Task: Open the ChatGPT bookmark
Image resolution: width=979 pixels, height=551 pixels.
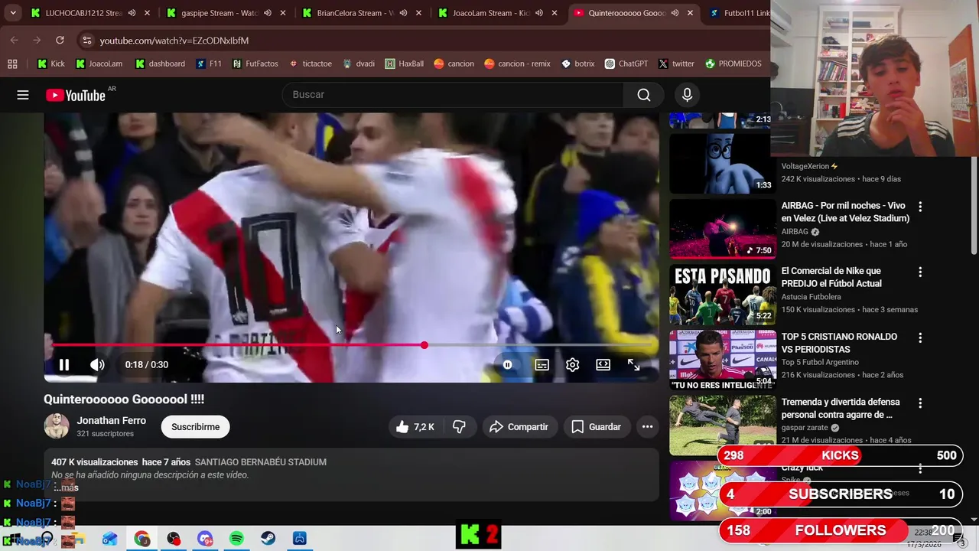Action: pos(626,64)
